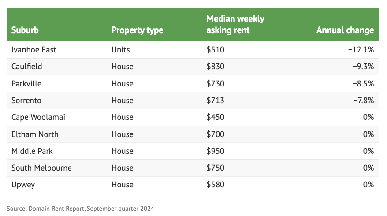Click the Suburb column header
Image resolution: width=387 pixels, height=216 pixels.
click(25, 30)
